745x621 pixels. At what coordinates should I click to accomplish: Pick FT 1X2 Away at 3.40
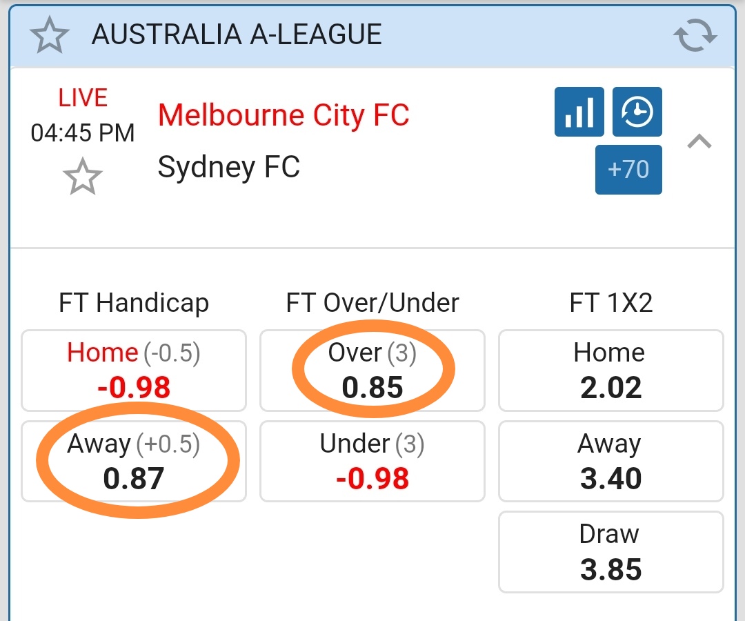pyautogui.click(x=610, y=461)
